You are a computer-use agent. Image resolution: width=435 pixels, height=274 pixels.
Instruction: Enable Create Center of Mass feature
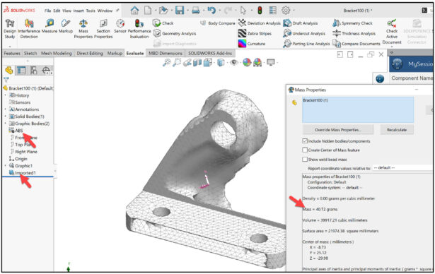305,150
